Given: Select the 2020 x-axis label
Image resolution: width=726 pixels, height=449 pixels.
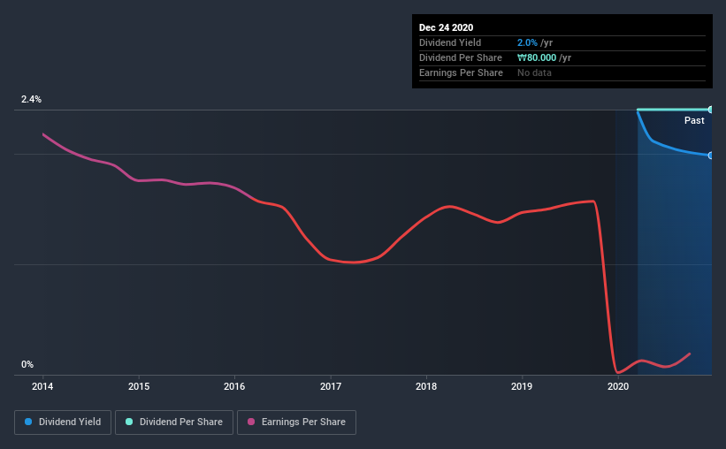Looking at the screenshot, I should (x=618, y=386).
